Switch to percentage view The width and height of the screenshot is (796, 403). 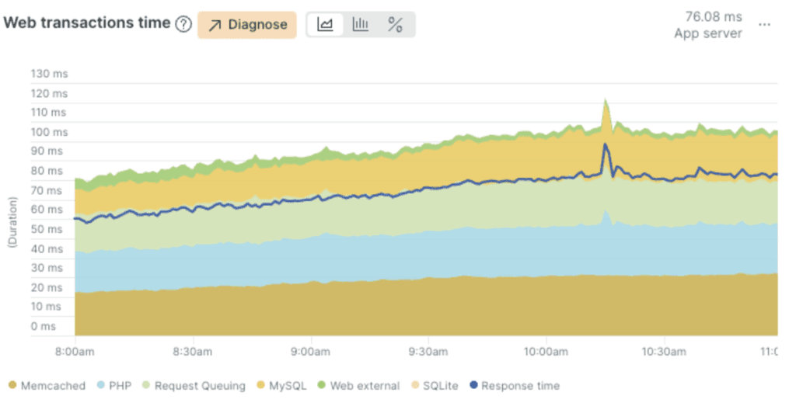(395, 24)
